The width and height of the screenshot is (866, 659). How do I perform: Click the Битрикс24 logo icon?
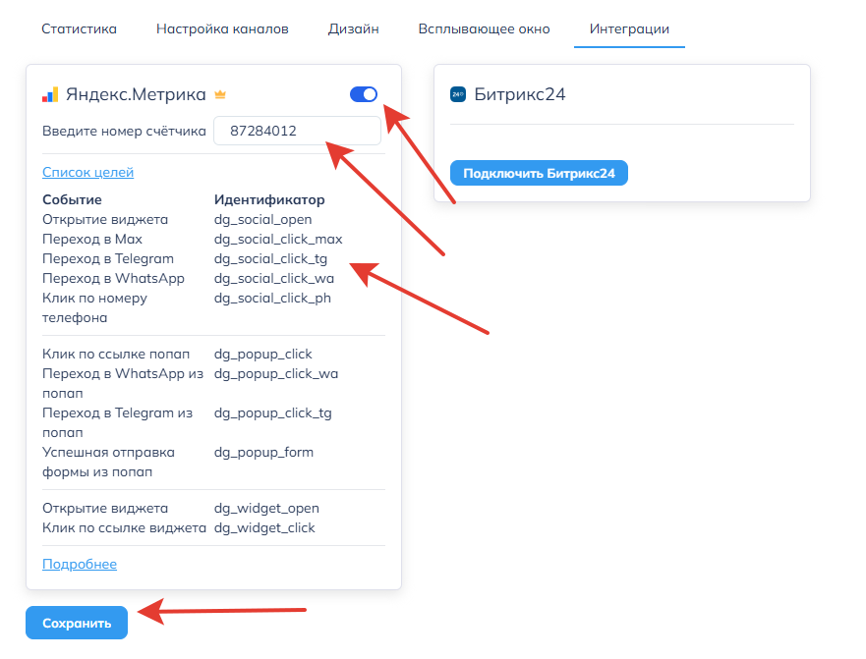point(458,95)
